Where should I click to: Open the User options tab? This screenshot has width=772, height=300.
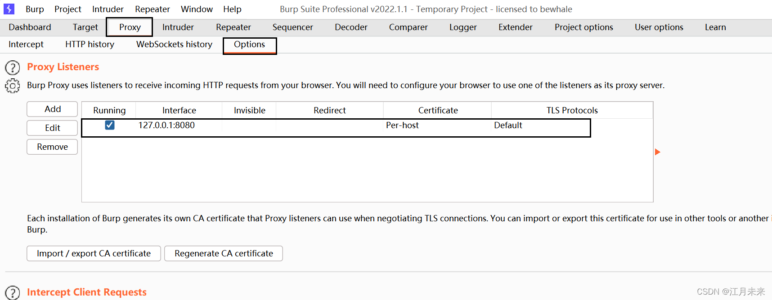[659, 27]
